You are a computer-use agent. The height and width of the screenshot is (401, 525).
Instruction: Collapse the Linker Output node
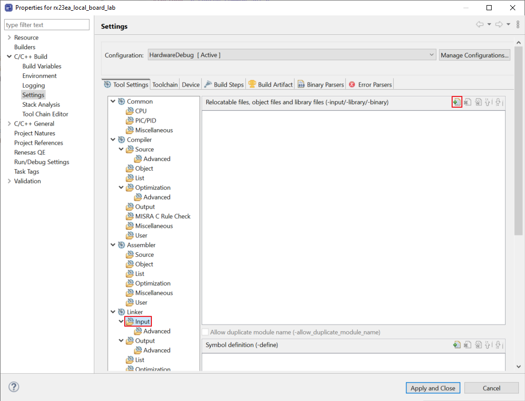pos(121,341)
